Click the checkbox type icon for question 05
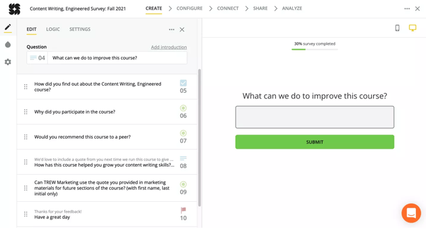426x229 pixels. coord(184,83)
